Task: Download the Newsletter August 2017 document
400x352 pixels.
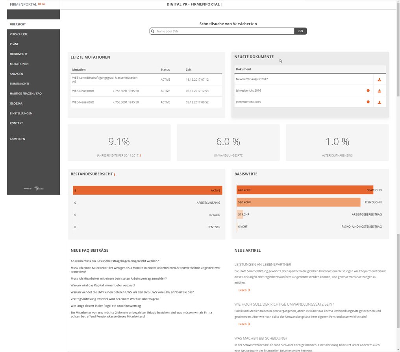Action: [x=379, y=79]
